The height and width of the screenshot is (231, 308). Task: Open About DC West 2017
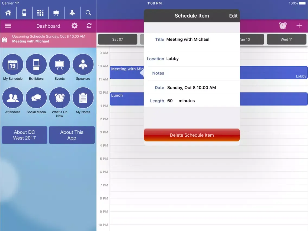[24, 135]
